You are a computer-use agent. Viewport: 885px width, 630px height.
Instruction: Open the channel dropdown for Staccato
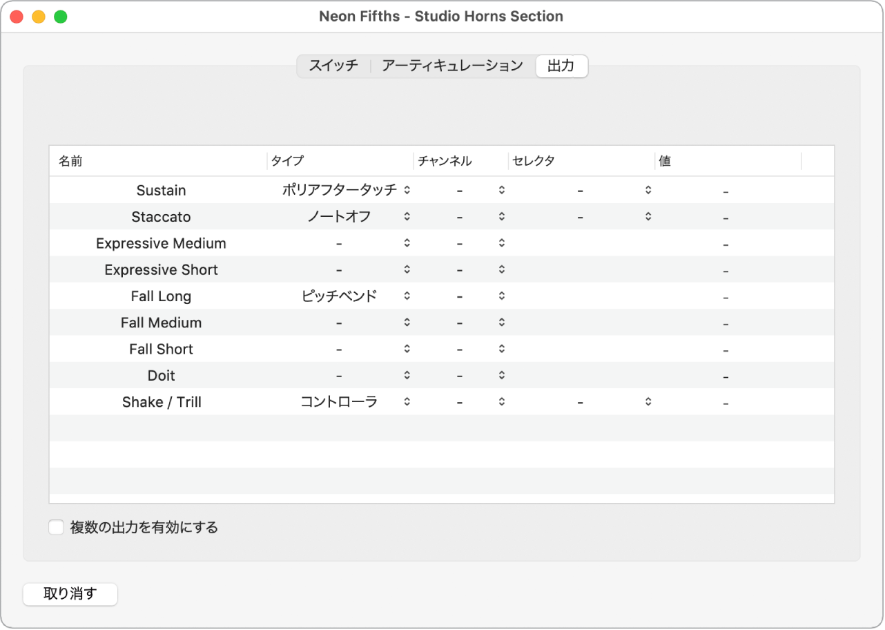click(500, 216)
